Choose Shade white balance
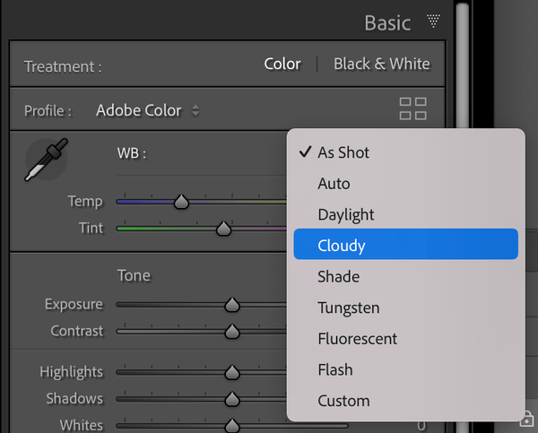 coord(406,276)
